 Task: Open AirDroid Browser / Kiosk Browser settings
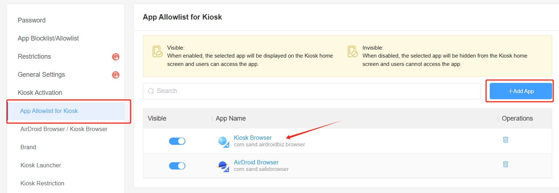coord(64,129)
